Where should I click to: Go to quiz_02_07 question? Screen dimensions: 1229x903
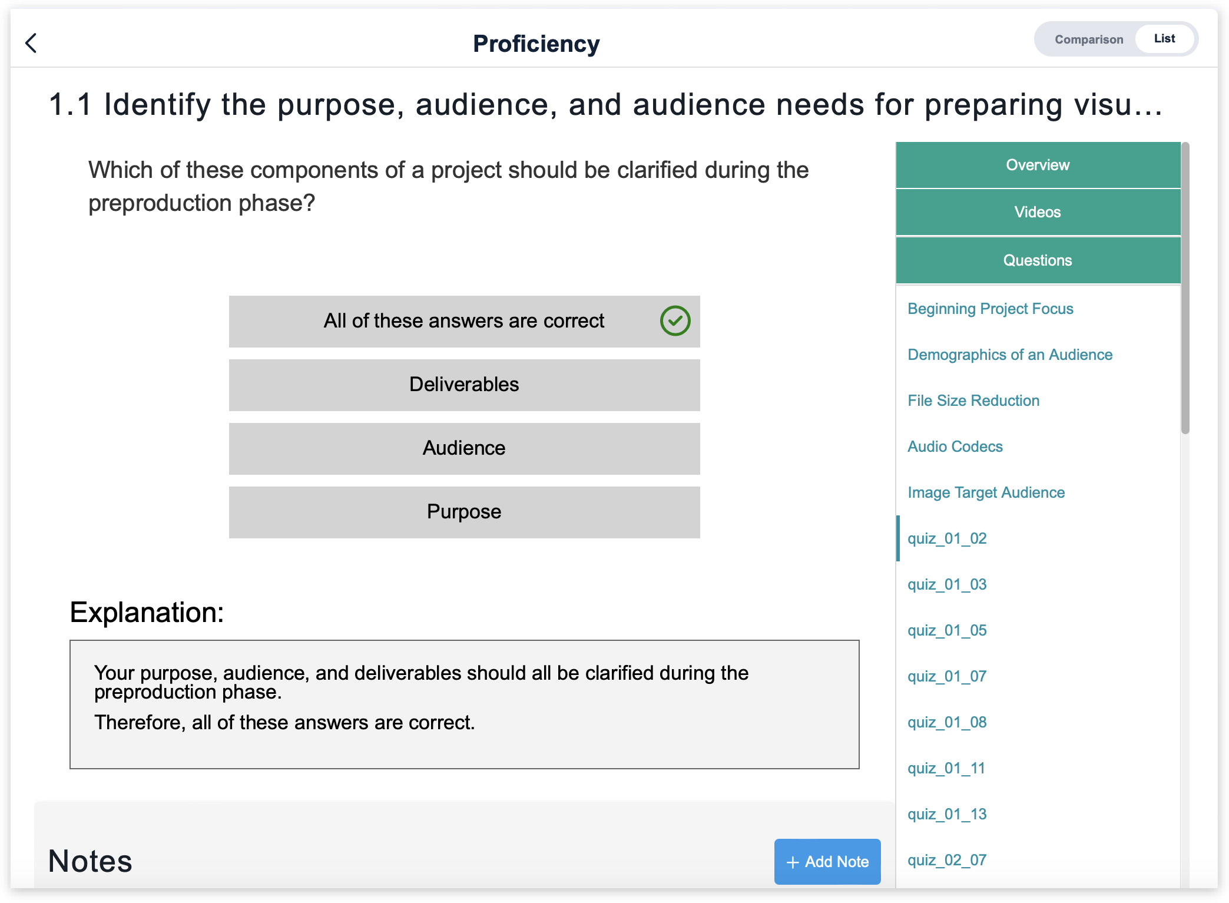tap(946, 861)
